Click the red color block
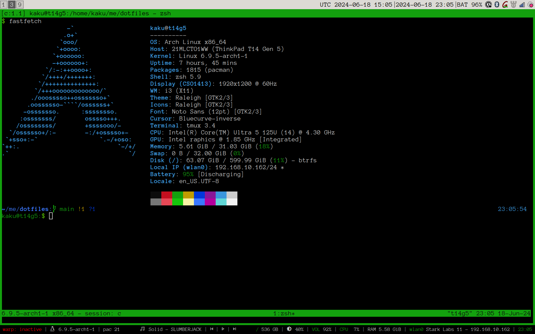535x334 pixels. [x=167, y=195]
